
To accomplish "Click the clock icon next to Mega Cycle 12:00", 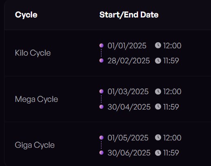I will pyautogui.click(x=158, y=91).
